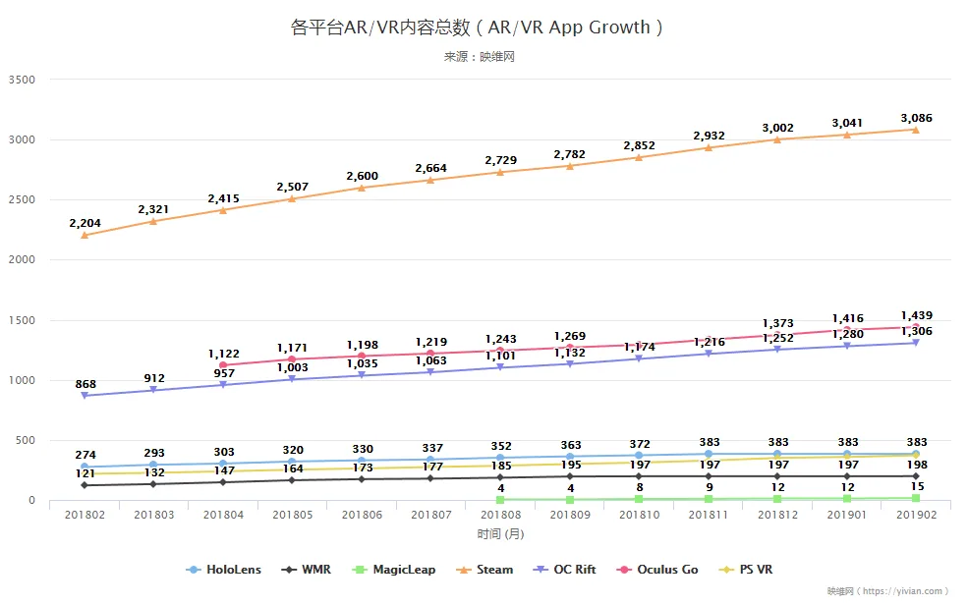The width and height of the screenshot is (968, 606).
Task: Toggle Oculus Go legend entry
Action: (657, 570)
